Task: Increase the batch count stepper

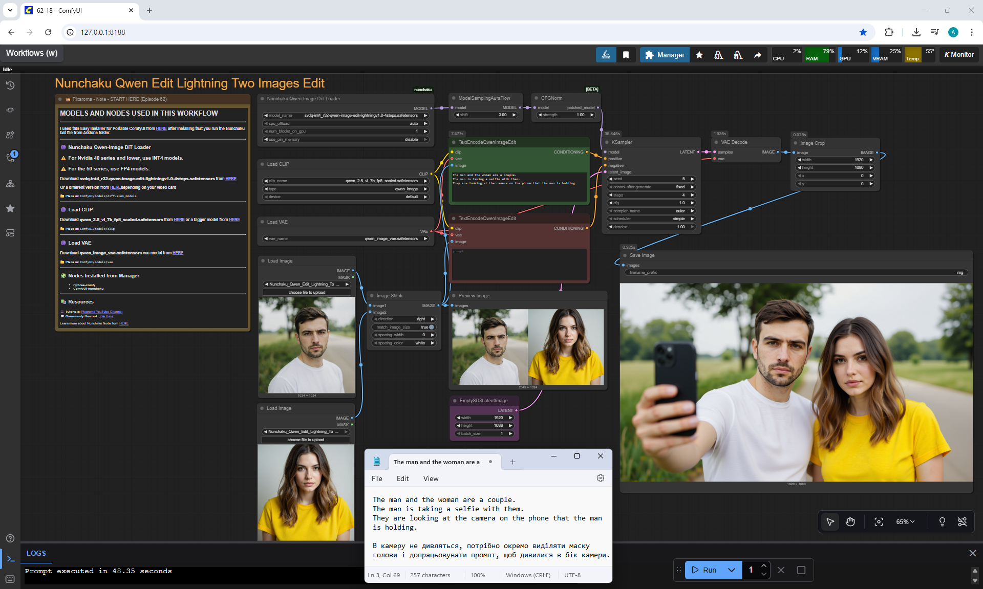Action: [x=763, y=565]
